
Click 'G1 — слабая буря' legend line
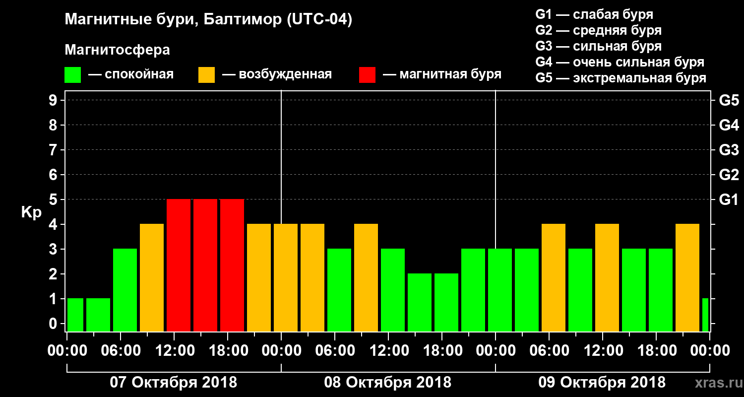click(594, 14)
